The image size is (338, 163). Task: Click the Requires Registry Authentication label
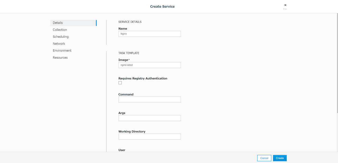tap(143, 78)
